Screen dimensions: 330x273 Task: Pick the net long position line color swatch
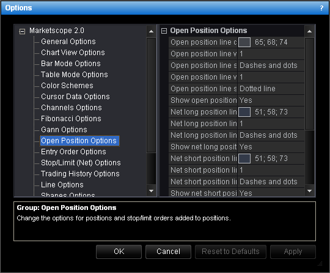[244, 112]
